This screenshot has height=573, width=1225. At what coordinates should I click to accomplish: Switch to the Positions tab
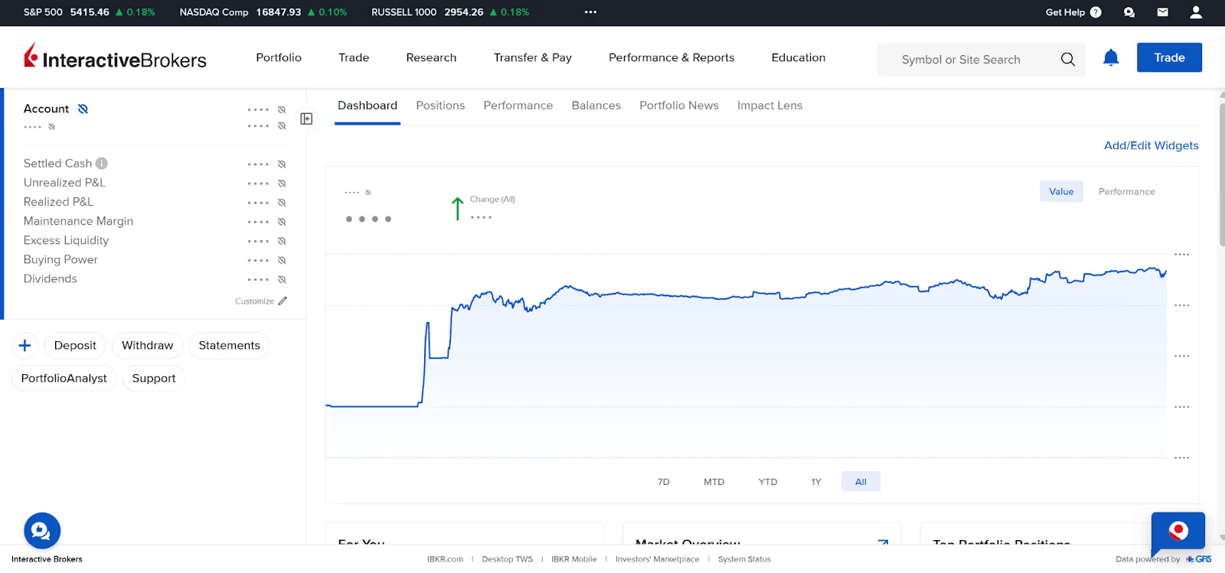(x=440, y=106)
